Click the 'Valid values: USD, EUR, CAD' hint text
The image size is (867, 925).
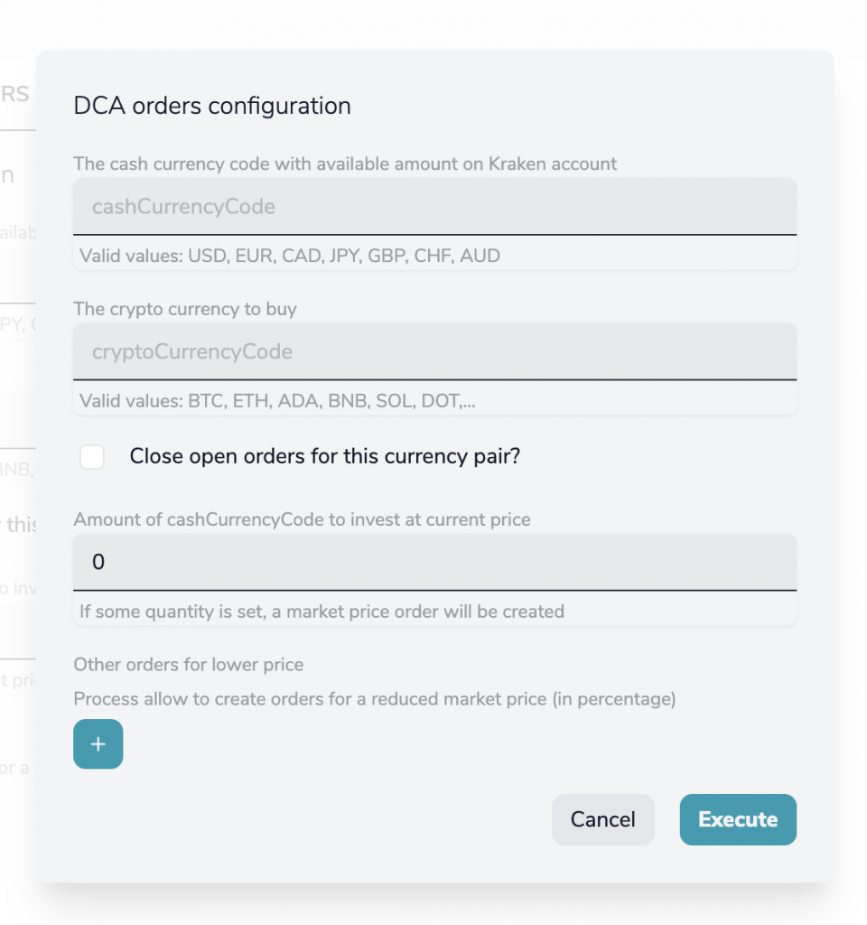click(x=290, y=256)
